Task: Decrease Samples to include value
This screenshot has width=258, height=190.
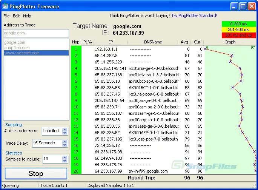Action: (65, 161)
